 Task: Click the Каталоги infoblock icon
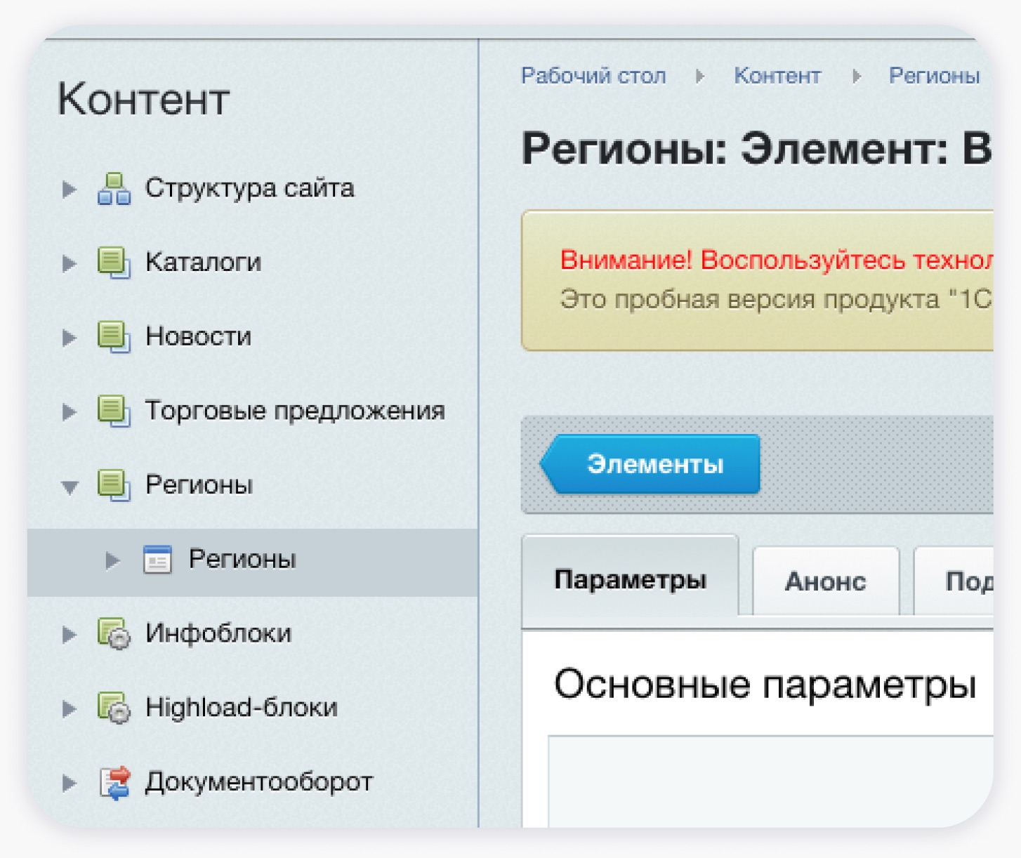(114, 263)
